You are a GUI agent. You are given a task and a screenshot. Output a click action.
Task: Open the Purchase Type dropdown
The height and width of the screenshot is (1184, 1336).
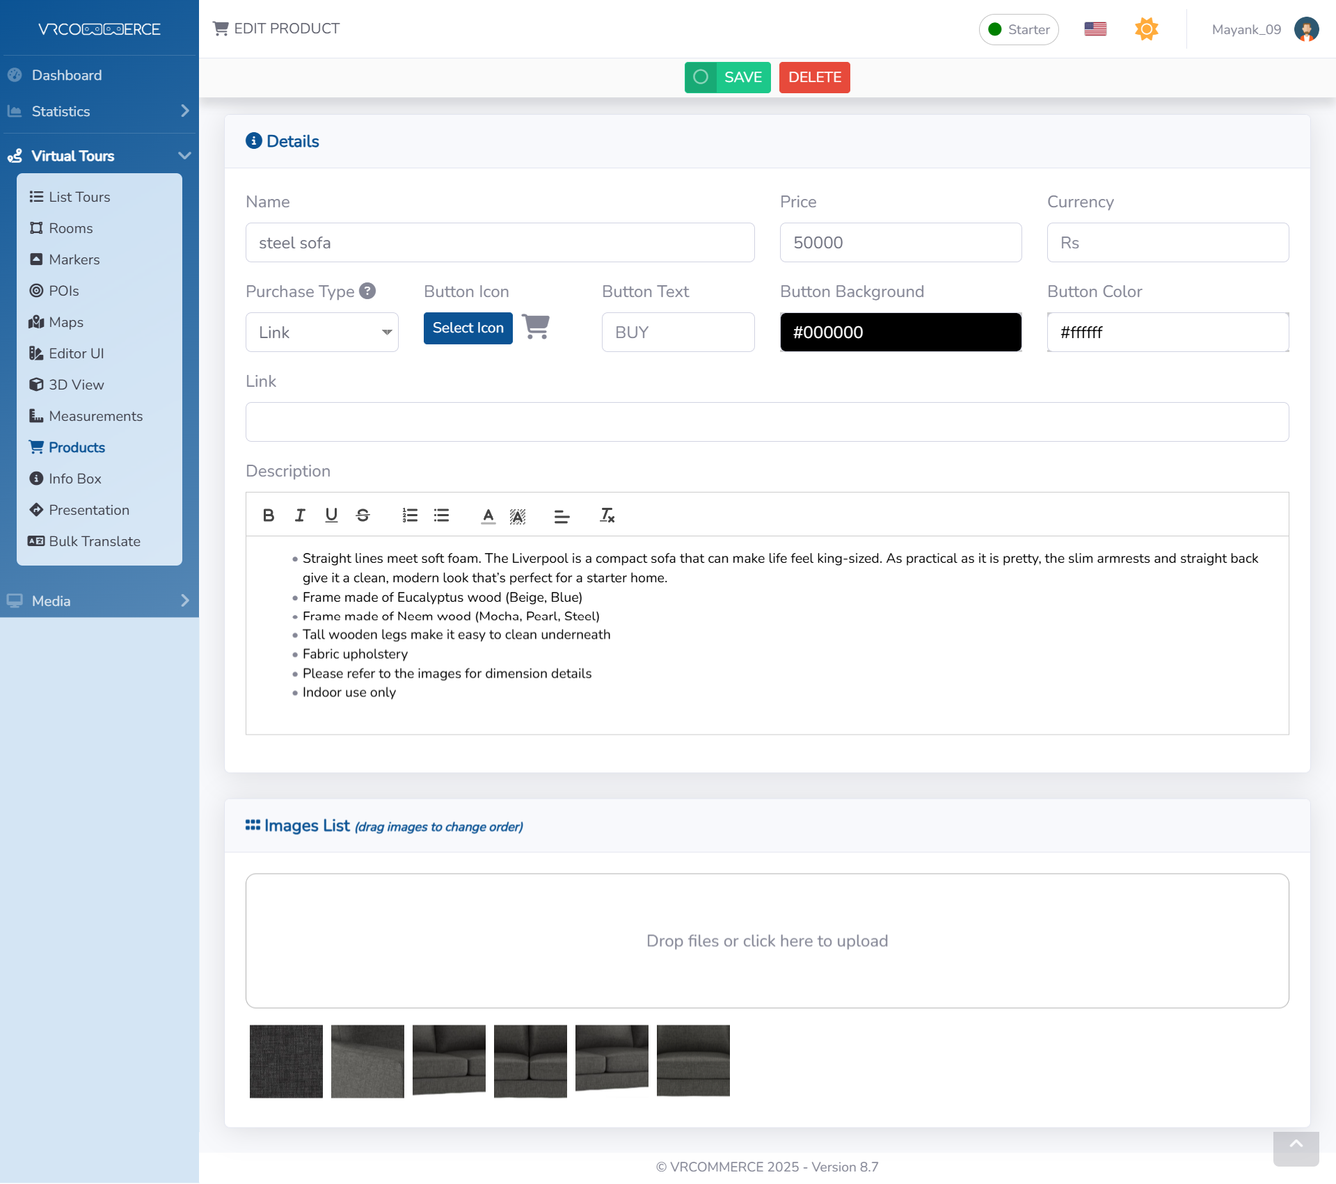pyautogui.click(x=322, y=333)
